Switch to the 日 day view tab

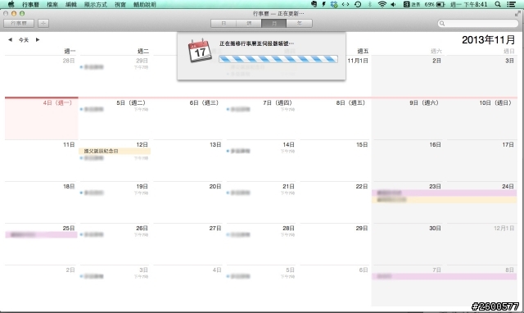(x=224, y=23)
